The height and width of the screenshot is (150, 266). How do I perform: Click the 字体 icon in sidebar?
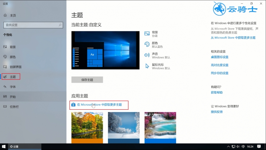(x=5, y=87)
